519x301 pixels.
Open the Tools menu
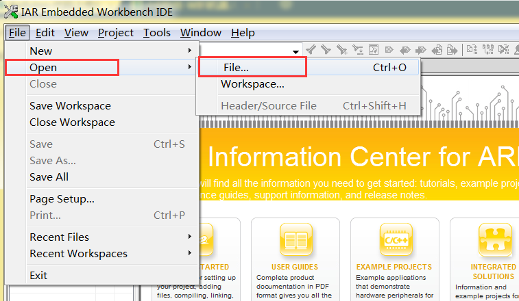(156, 33)
